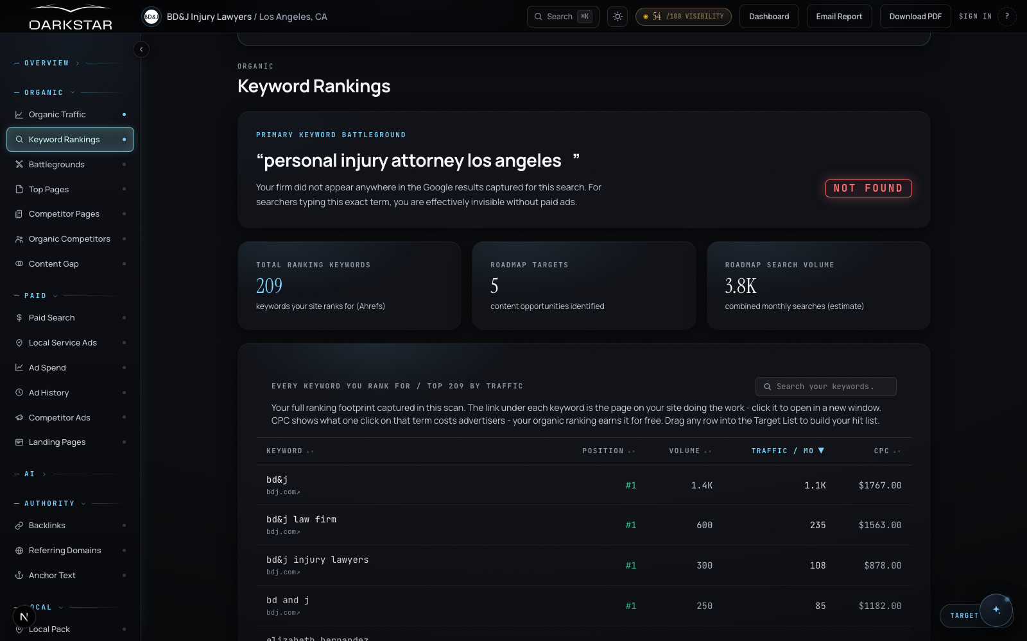
Task: Select the 'bd&j' keyword row
Action: pos(584,485)
